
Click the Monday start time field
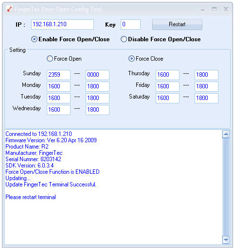click(58, 86)
